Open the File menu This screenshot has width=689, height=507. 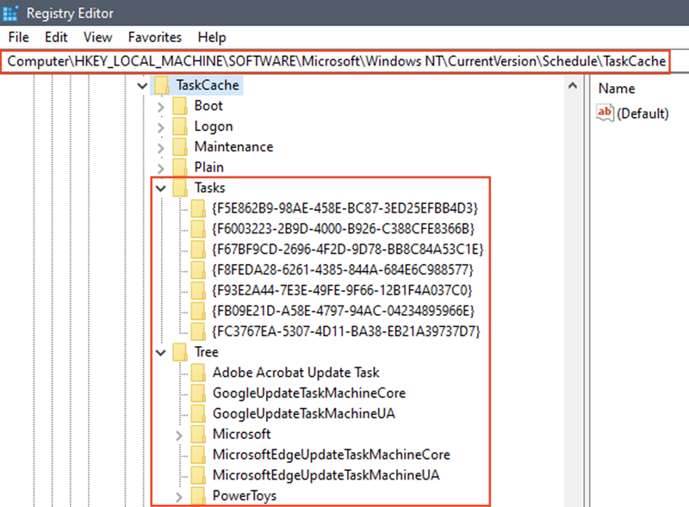18,37
